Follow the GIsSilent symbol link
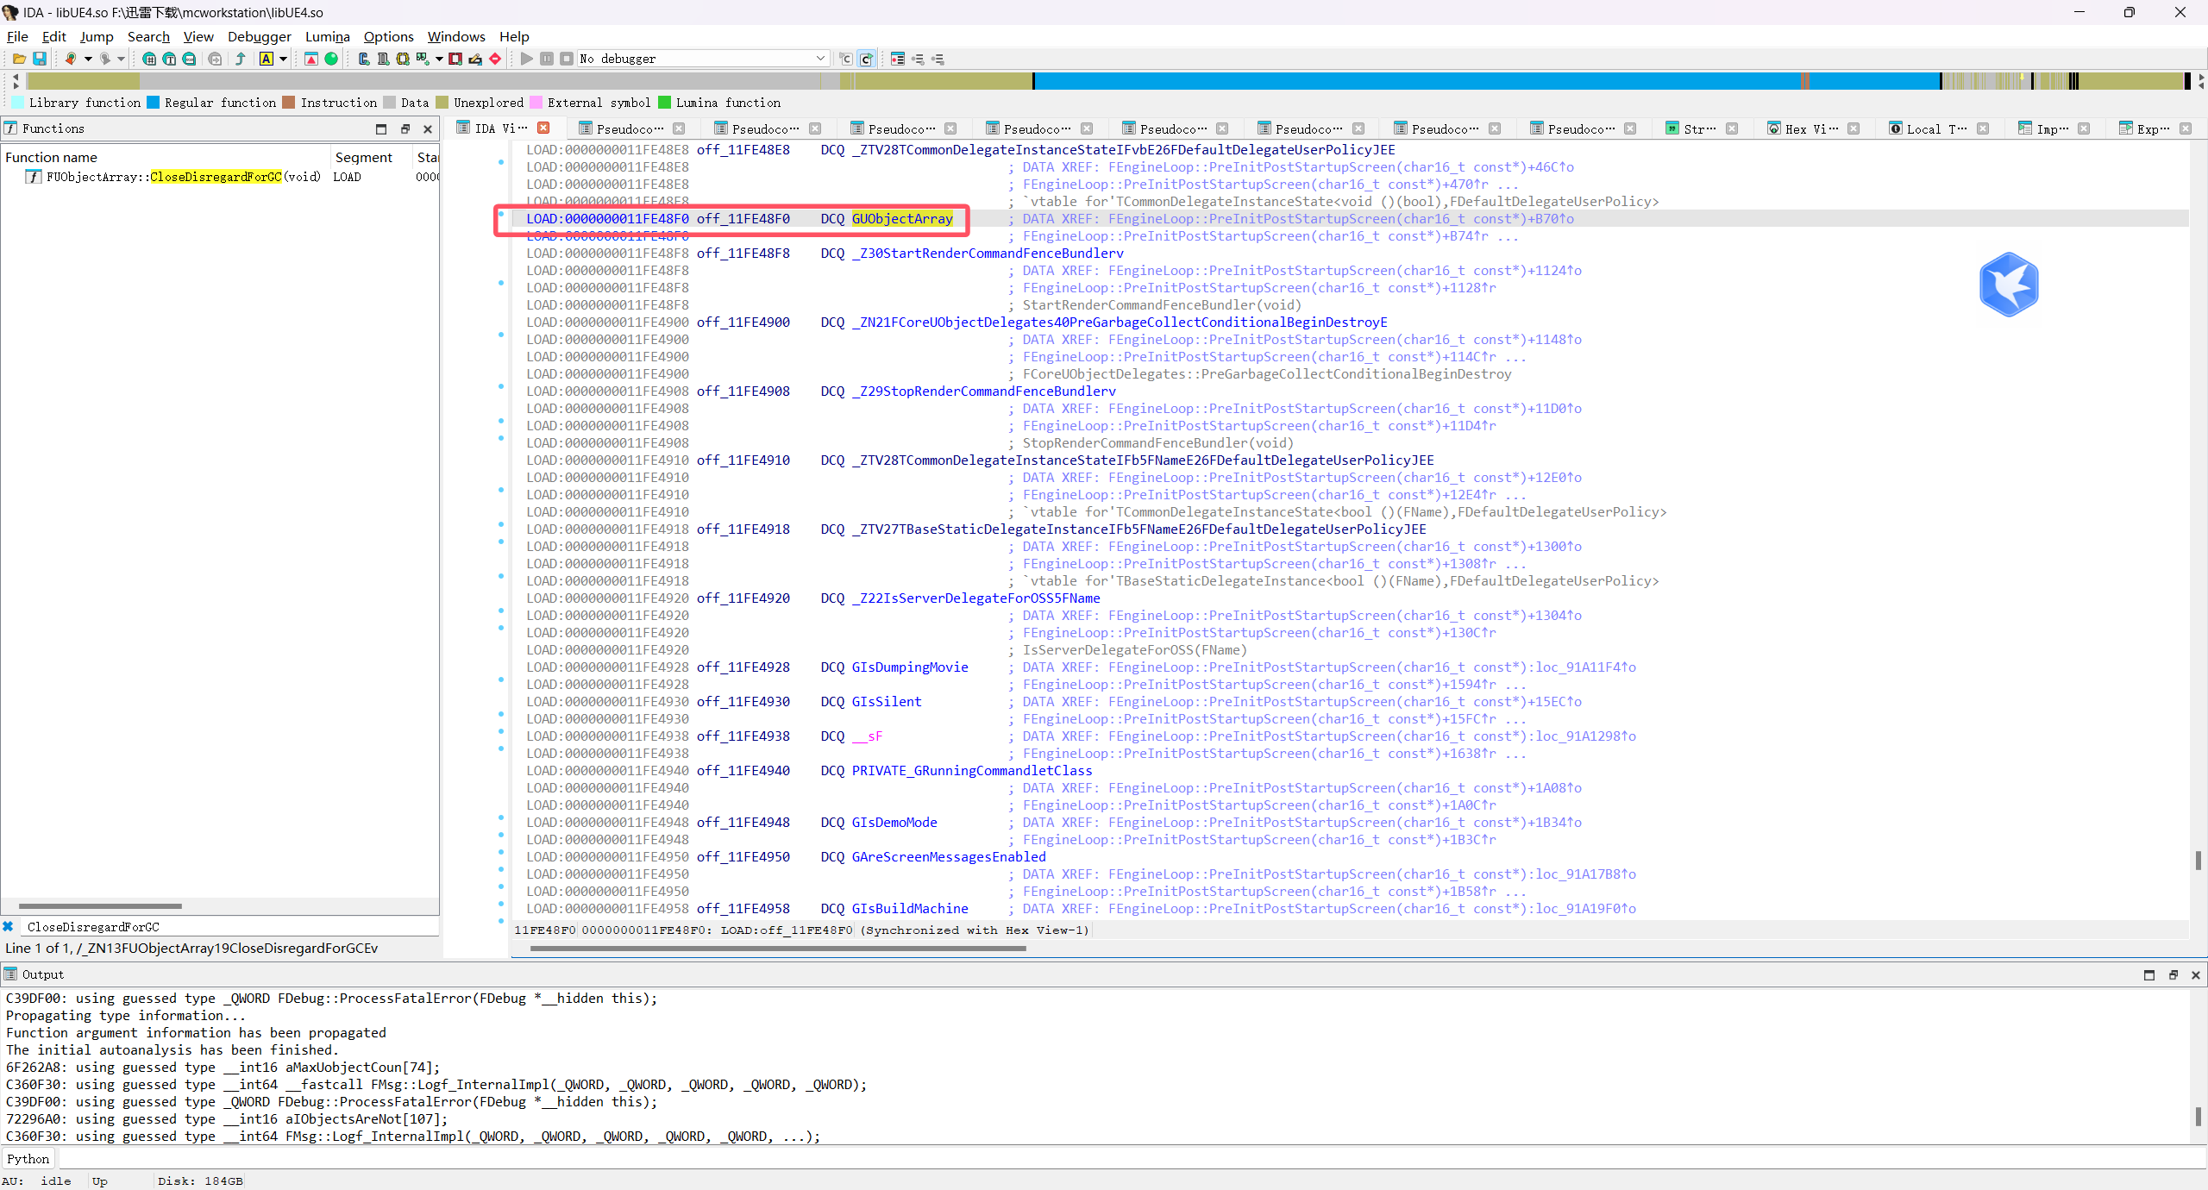This screenshot has height=1190, width=2208. tap(887, 702)
